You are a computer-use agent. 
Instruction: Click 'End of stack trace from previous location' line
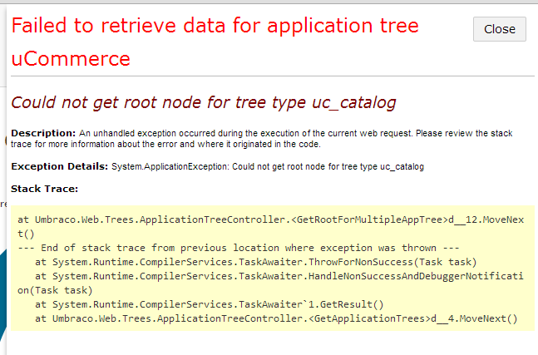[239, 248]
